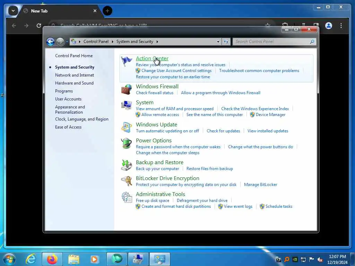Click Restore your computer to an earlier time
This screenshot has width=355, height=266.
[x=173, y=77]
